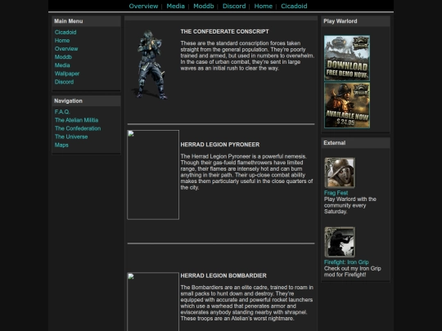Click the Confederate Conscript soldier image
Image resolution: width=442 pixels, height=331 pixels.
[x=150, y=65]
